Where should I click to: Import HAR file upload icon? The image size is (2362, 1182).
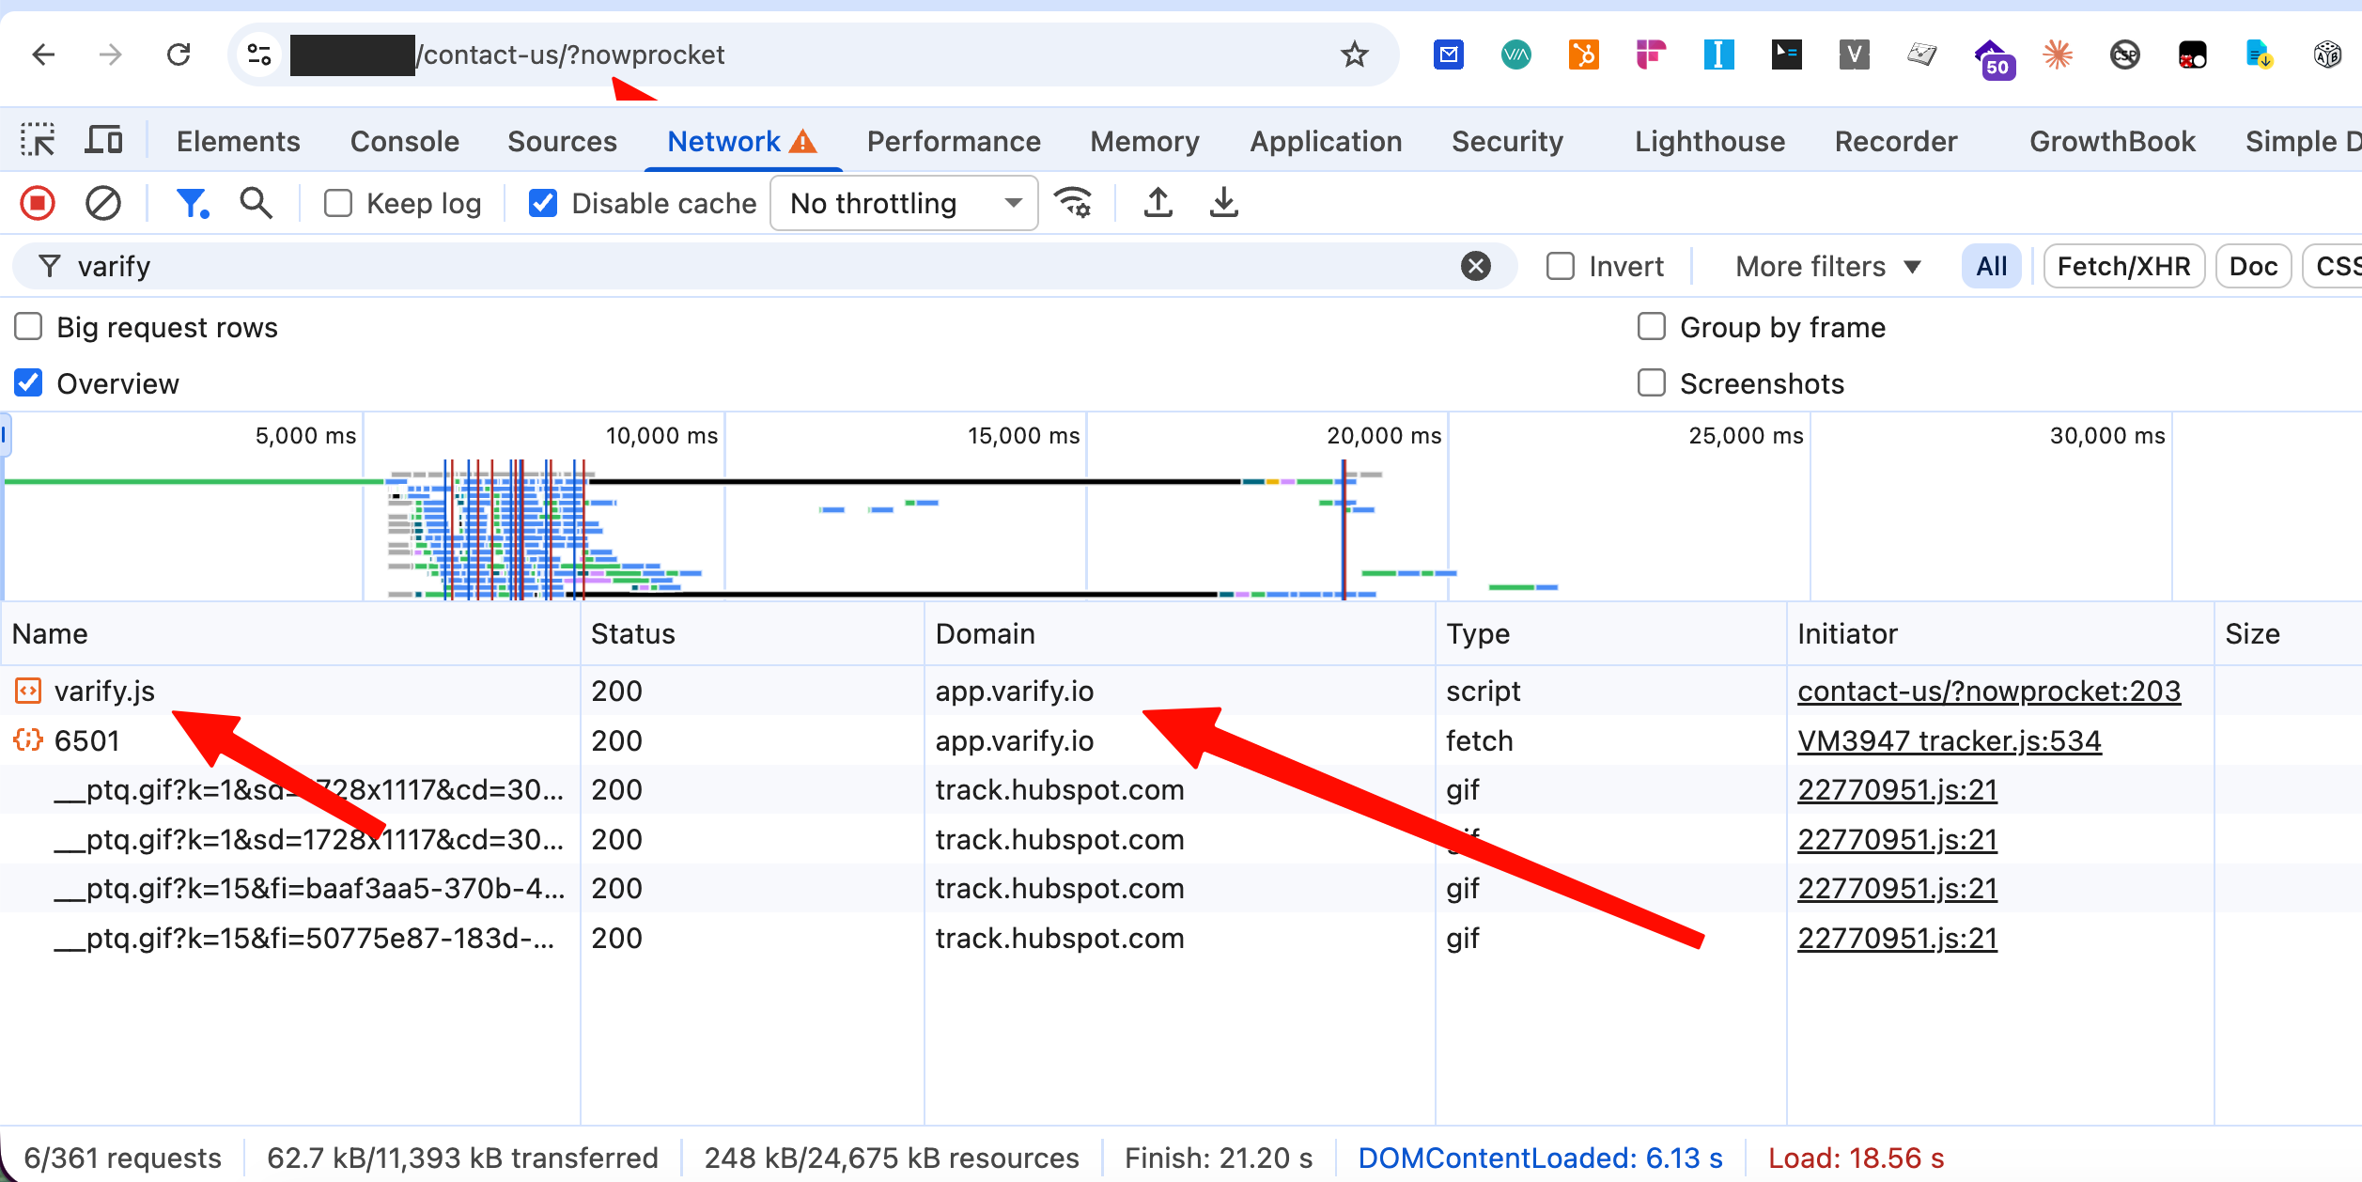click(1158, 203)
